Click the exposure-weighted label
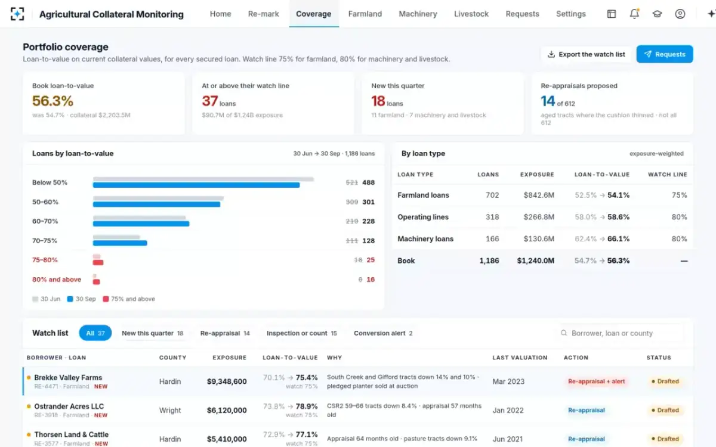The image size is (716, 447). tap(656, 154)
